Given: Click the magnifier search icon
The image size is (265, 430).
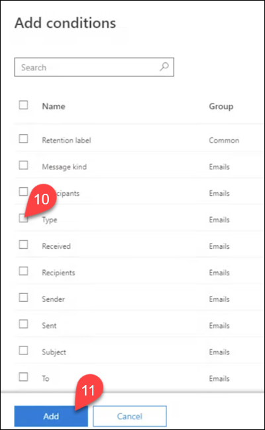Looking at the screenshot, I should tap(164, 66).
